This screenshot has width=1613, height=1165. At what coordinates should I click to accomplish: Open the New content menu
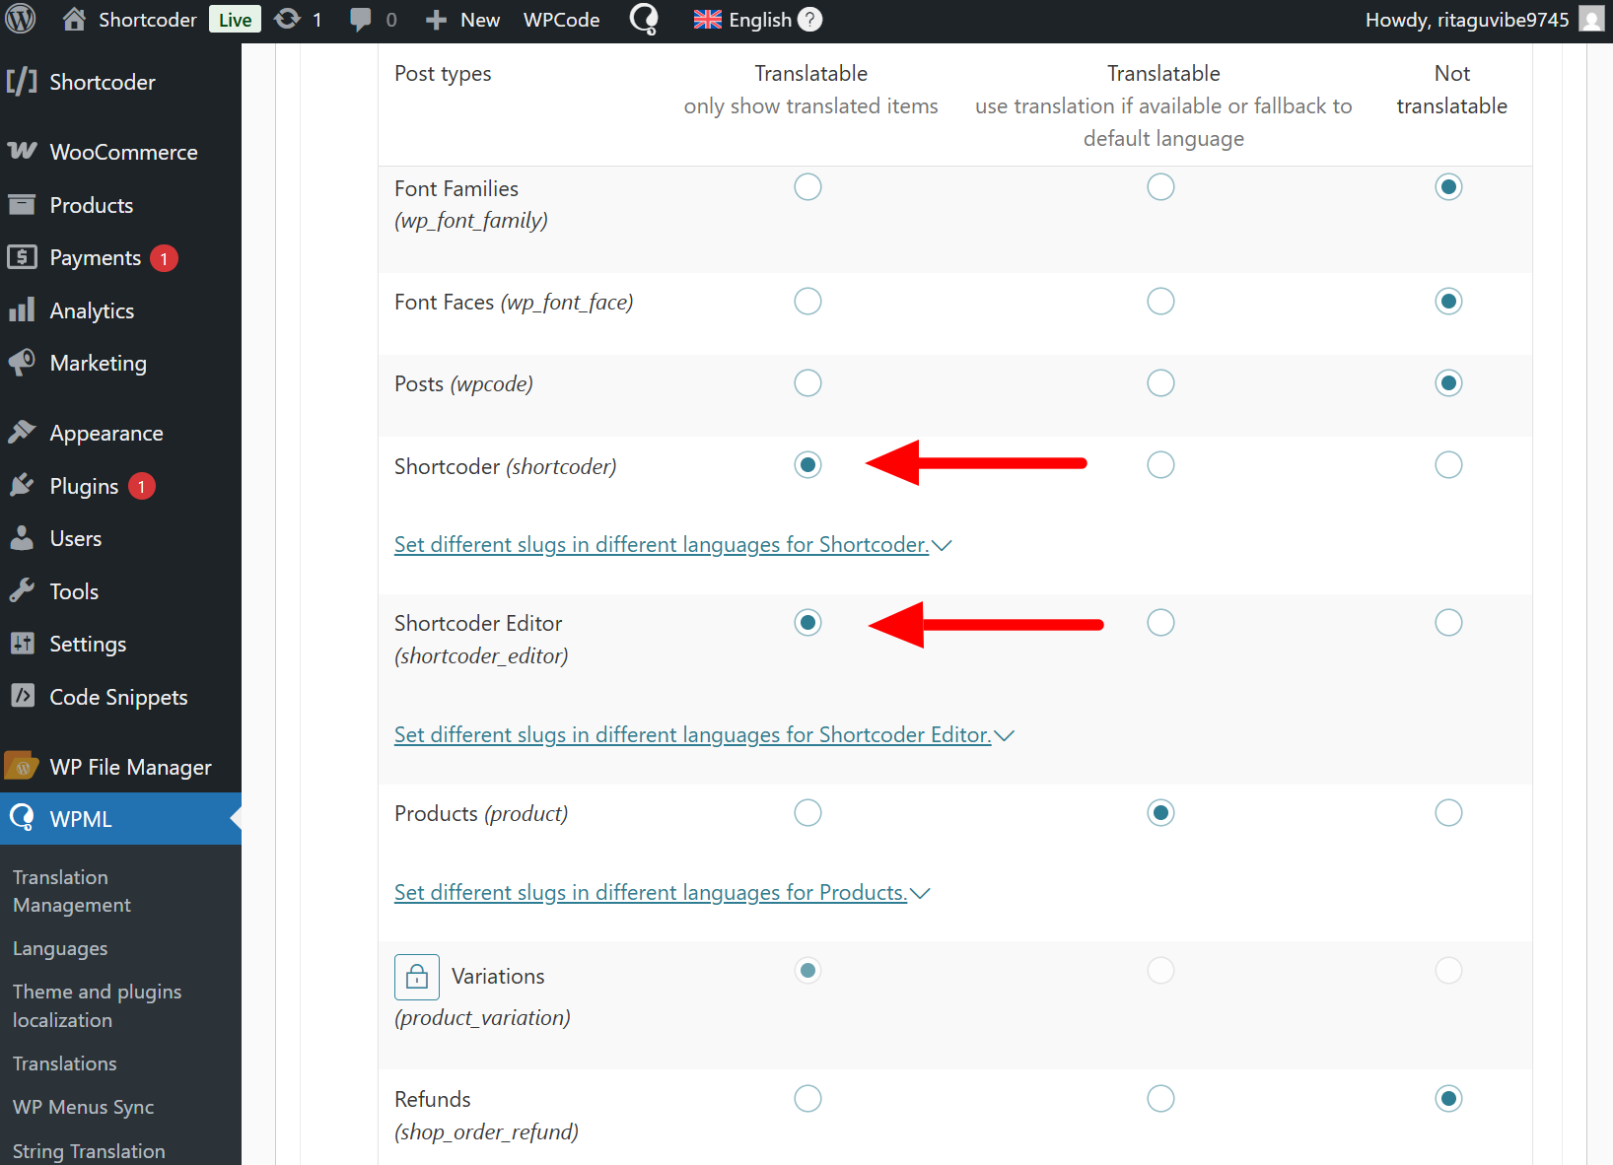tap(480, 20)
